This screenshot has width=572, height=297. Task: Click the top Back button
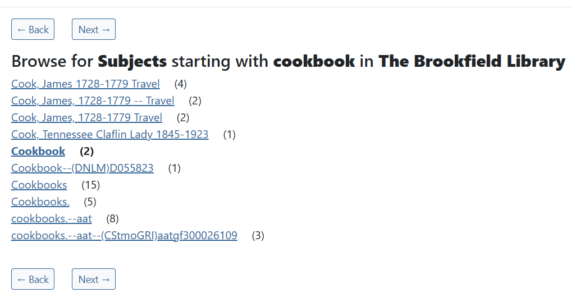click(x=33, y=30)
